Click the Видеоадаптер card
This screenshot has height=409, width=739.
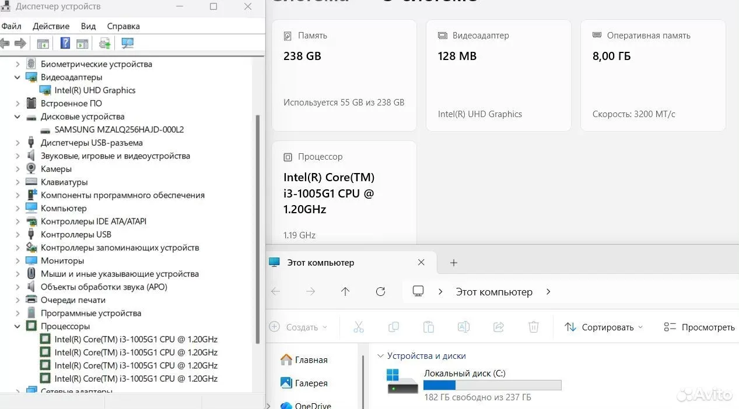click(x=498, y=75)
